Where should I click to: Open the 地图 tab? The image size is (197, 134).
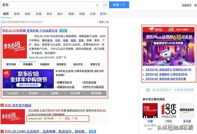82,14
